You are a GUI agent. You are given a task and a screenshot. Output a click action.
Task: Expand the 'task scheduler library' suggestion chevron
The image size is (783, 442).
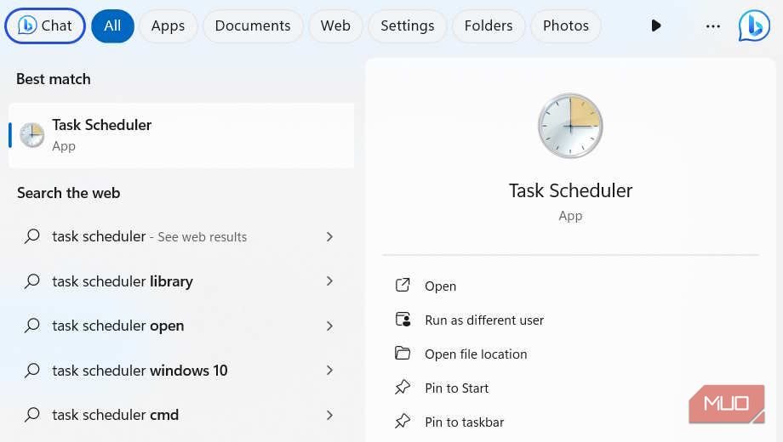(329, 281)
